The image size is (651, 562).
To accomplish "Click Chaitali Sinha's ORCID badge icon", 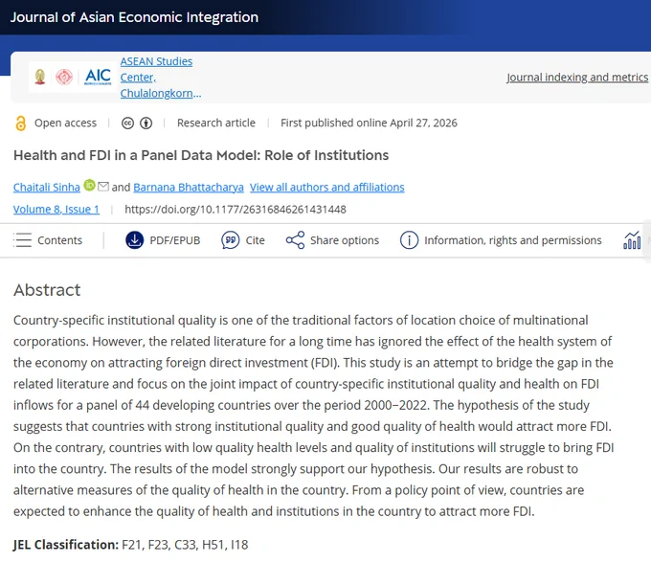I will coord(89,185).
